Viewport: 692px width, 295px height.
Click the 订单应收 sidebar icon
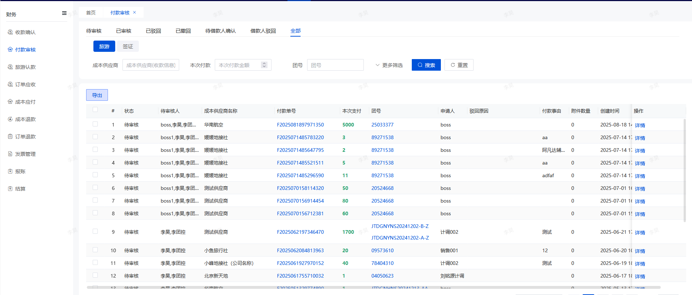(10, 84)
